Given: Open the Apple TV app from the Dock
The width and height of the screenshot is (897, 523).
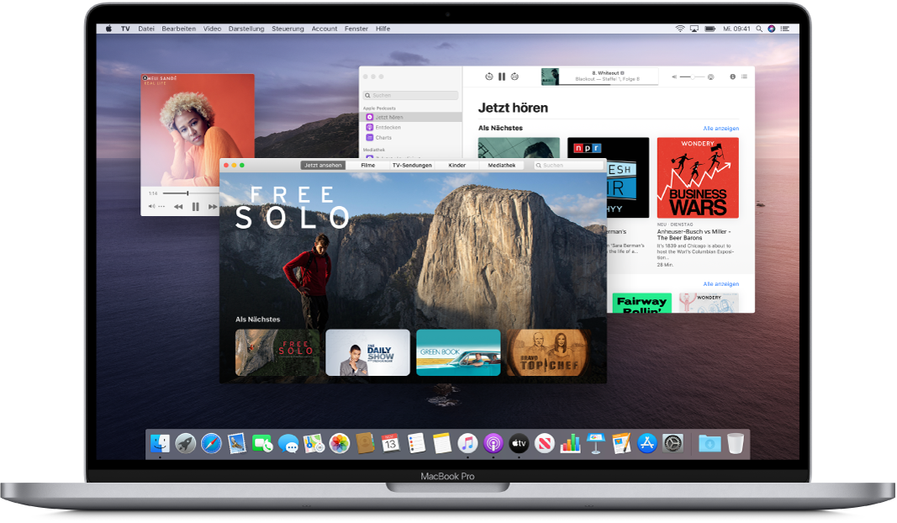Looking at the screenshot, I should pyautogui.click(x=519, y=443).
